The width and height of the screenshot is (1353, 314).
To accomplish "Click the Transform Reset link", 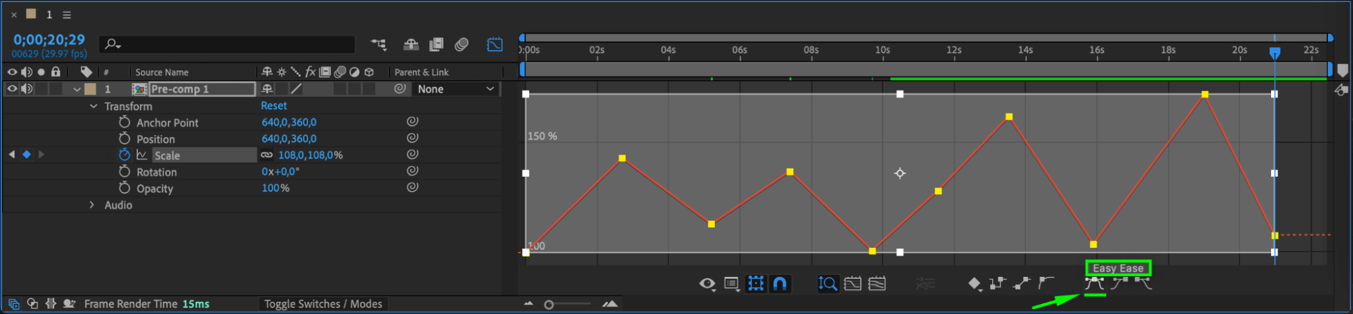I will [x=274, y=106].
